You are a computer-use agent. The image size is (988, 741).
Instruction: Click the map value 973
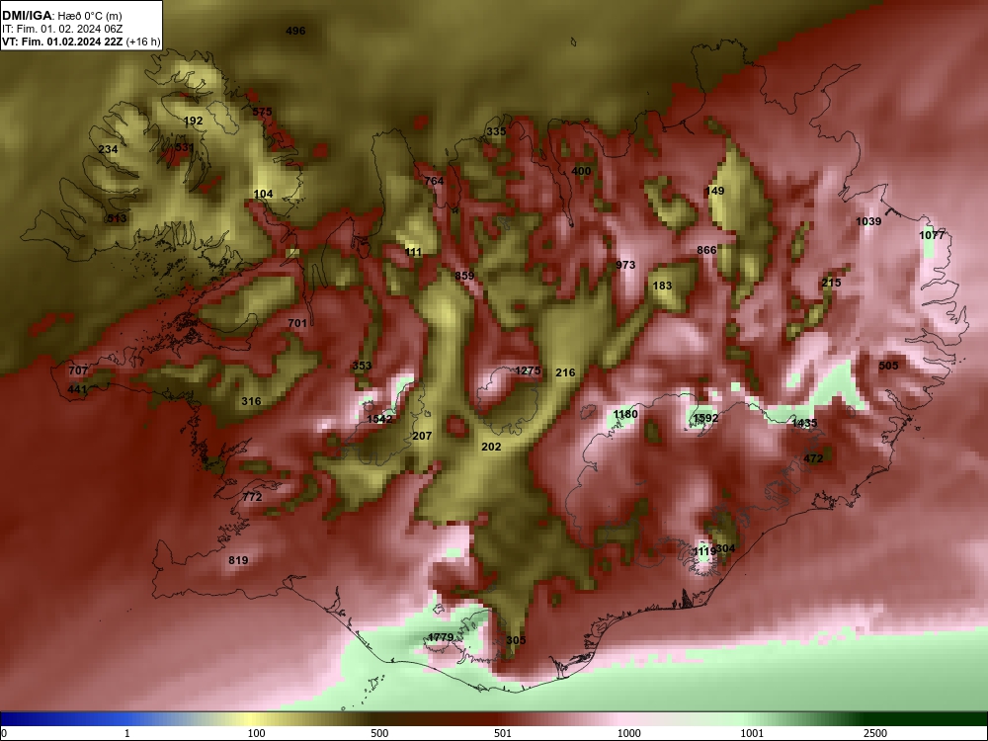[x=625, y=265]
